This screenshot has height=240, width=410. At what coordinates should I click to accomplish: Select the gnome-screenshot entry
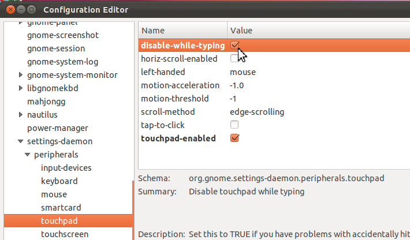pyautogui.click(x=63, y=35)
